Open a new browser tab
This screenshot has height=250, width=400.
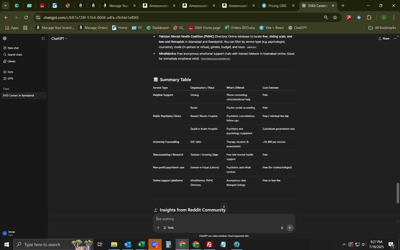click(343, 6)
